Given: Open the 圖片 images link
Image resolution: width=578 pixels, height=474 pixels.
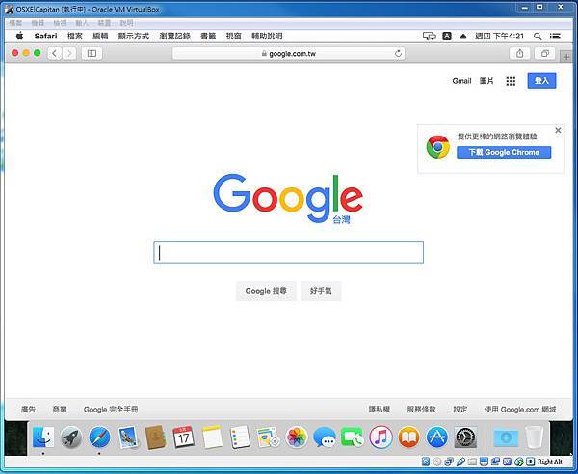Looking at the screenshot, I should click(x=486, y=81).
